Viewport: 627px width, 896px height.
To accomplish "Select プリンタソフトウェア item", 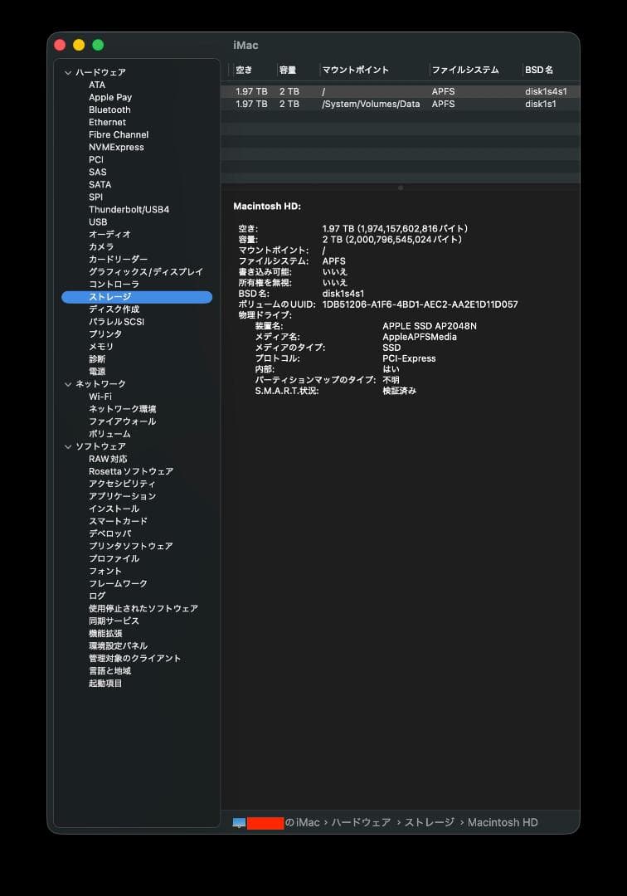I will 131,546.
